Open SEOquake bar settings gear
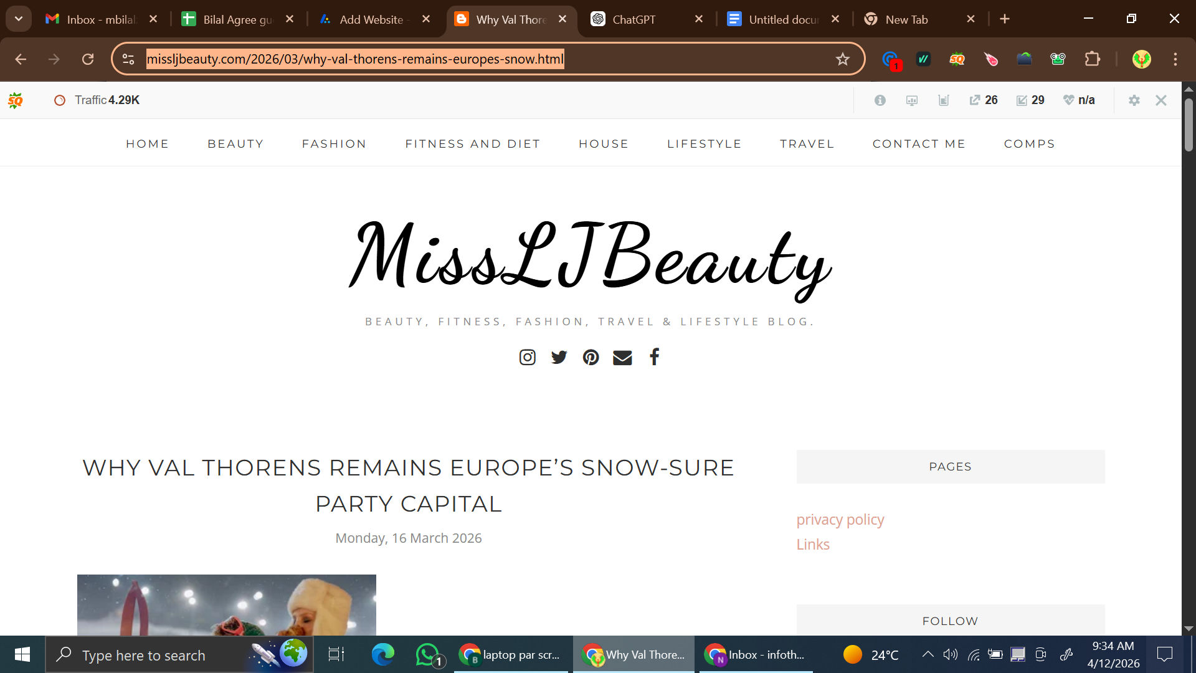 click(x=1134, y=100)
